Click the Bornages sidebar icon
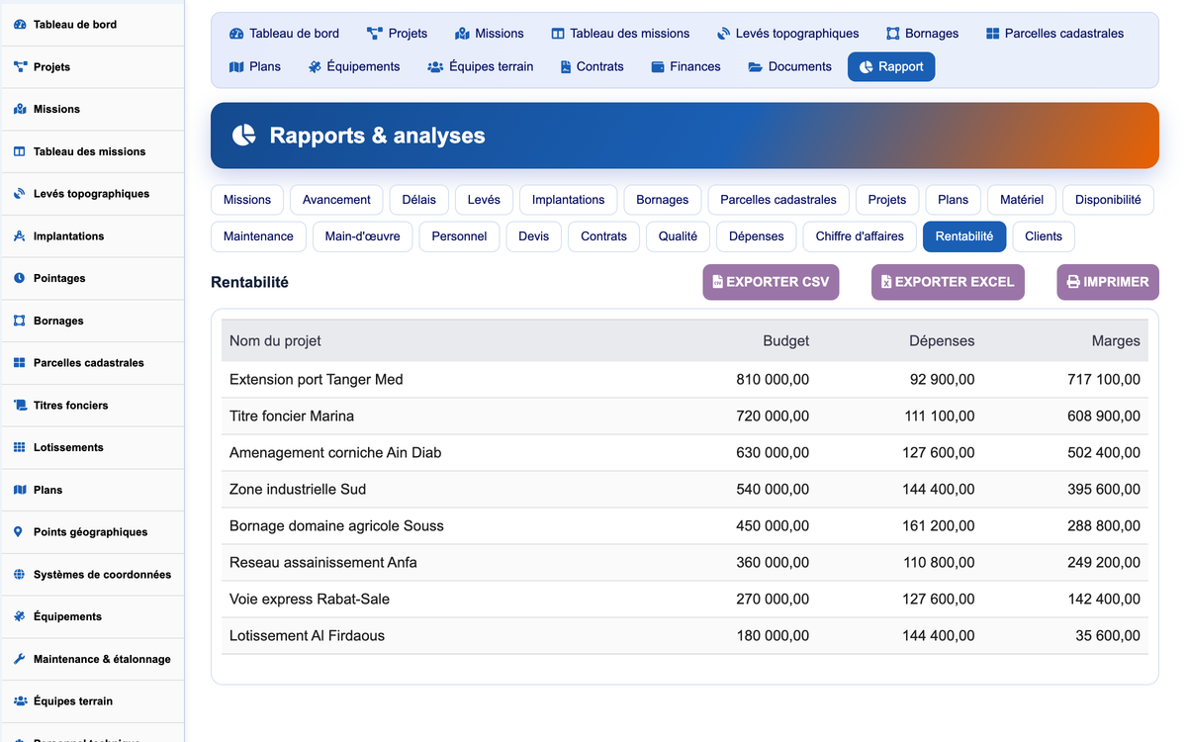The width and height of the screenshot is (1187, 742). [x=20, y=321]
